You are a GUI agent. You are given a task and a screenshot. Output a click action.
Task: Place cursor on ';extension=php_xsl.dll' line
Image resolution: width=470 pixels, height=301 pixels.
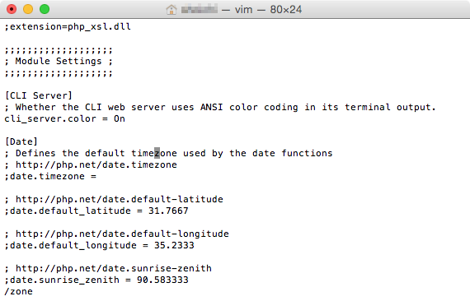[68, 26]
